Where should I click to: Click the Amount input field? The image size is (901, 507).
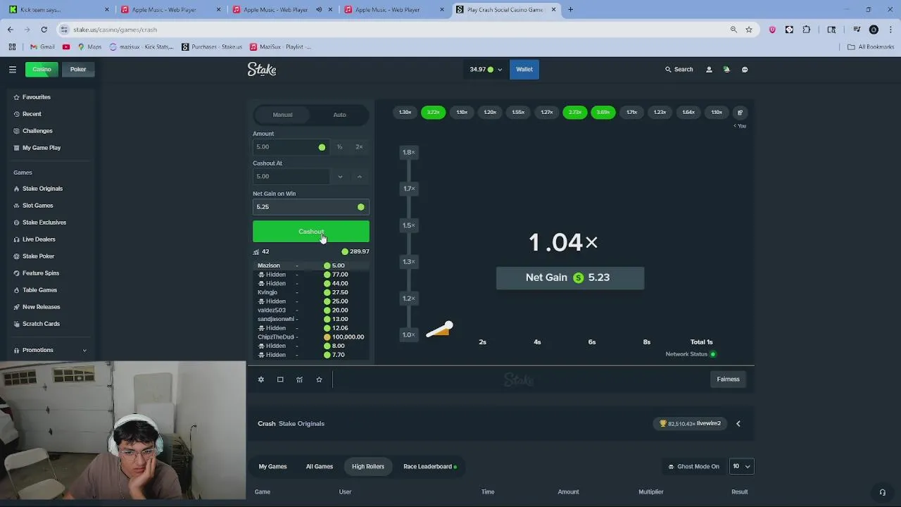click(x=291, y=147)
